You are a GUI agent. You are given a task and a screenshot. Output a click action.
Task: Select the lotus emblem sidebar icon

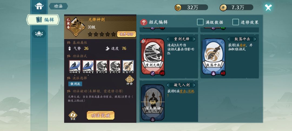pos(39,34)
